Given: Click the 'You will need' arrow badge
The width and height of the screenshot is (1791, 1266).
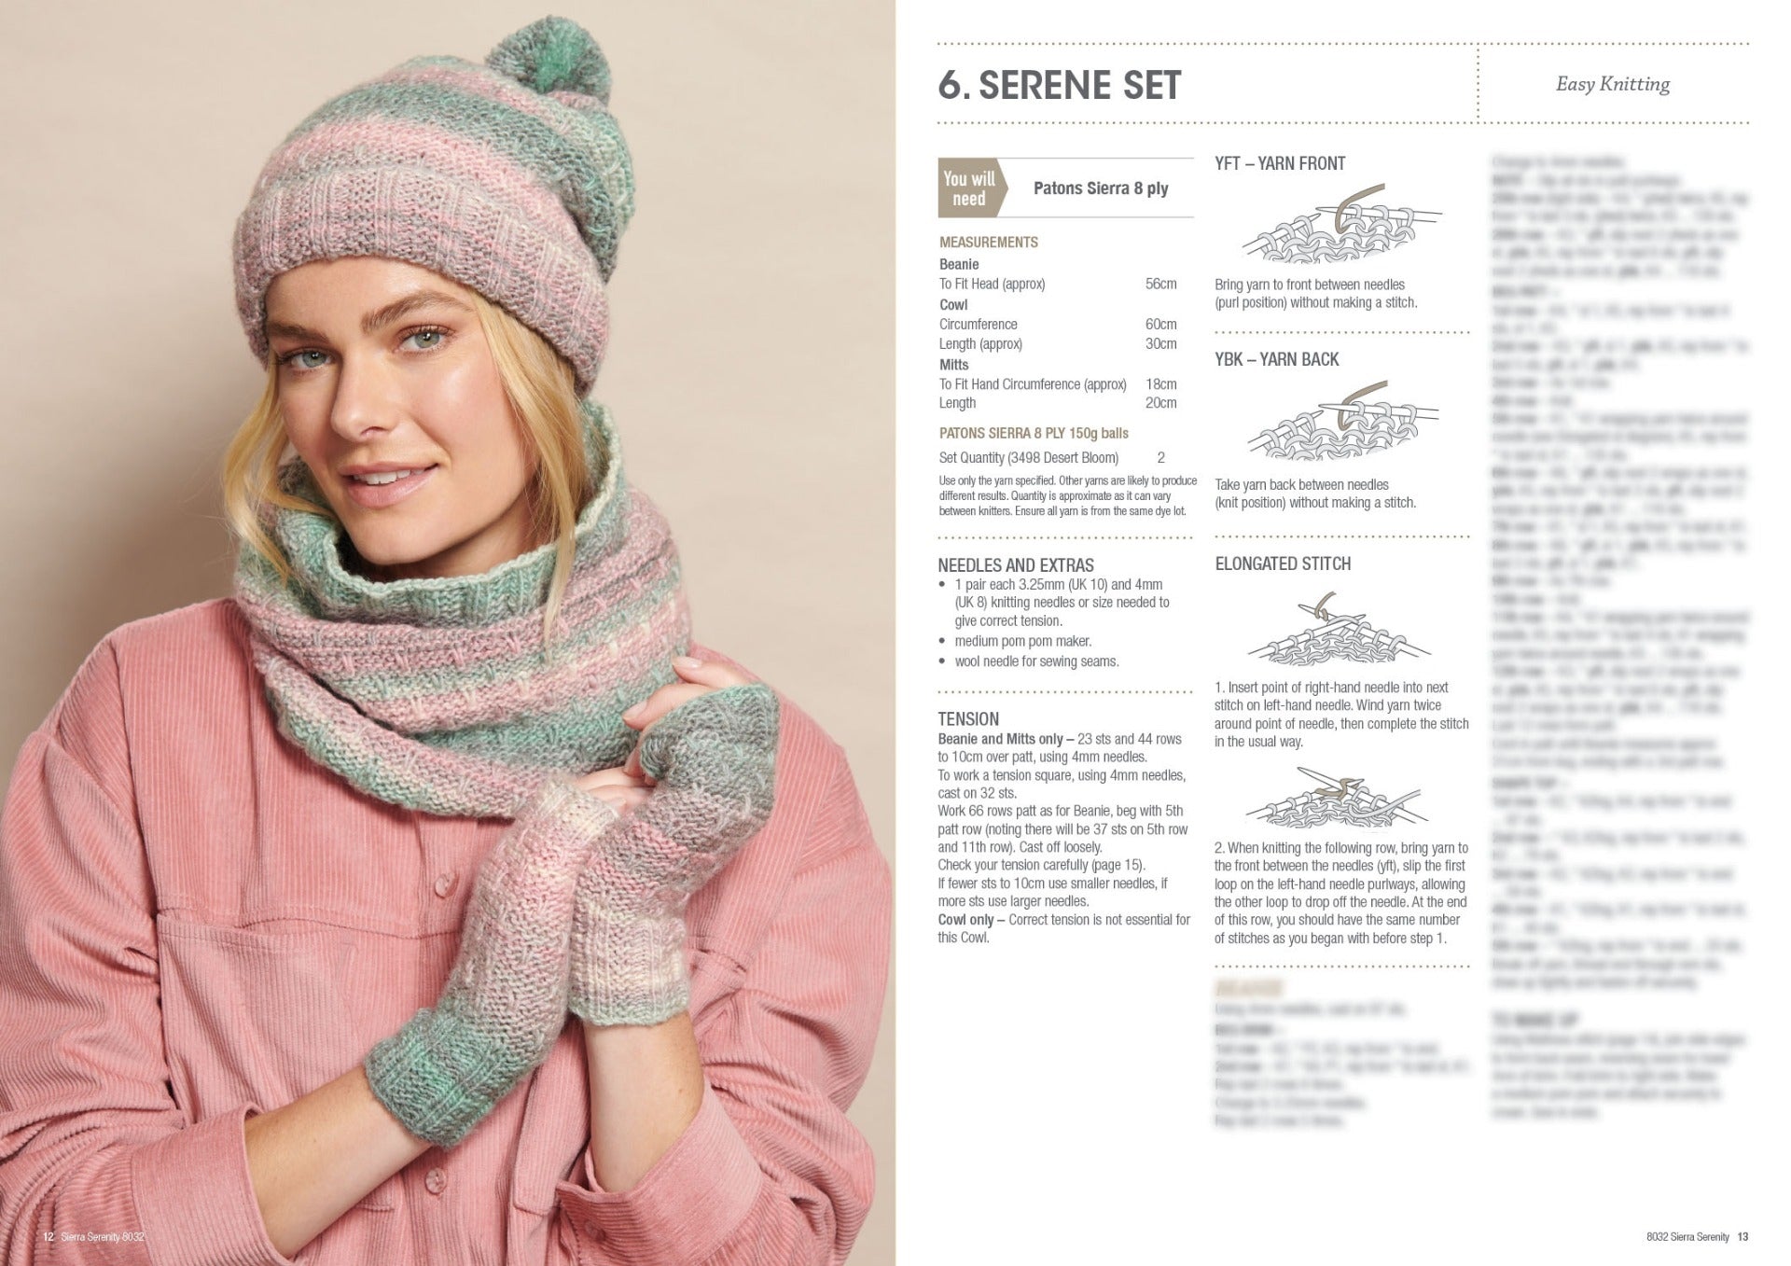Looking at the screenshot, I should pos(972,188).
